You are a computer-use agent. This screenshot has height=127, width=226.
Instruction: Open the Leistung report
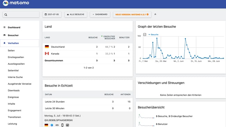point(13,124)
